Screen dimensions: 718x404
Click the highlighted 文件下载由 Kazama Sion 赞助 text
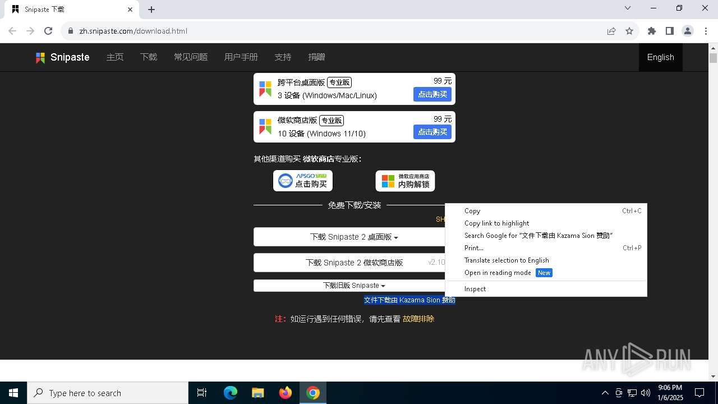[x=409, y=300]
